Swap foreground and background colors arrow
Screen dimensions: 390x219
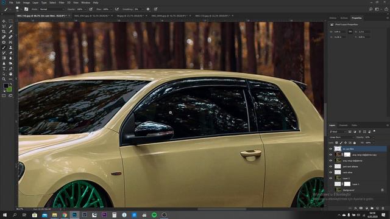11,85
